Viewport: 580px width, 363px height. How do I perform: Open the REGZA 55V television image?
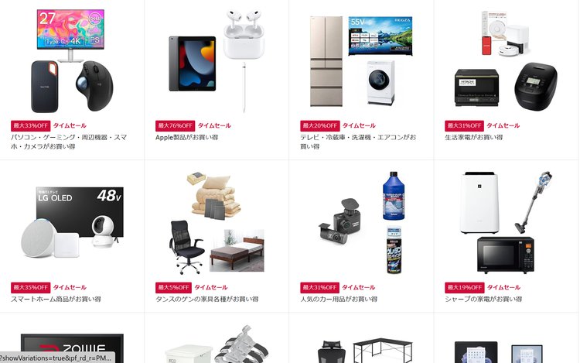(380, 36)
